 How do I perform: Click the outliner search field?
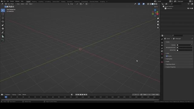coord(176,4)
